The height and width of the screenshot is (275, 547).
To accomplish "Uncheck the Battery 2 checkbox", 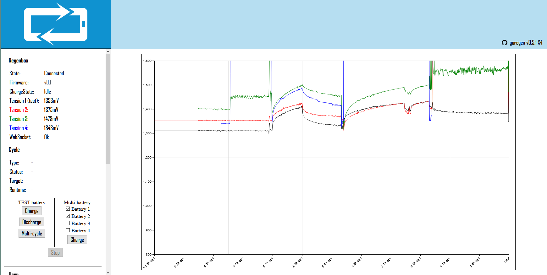I will pos(68,216).
